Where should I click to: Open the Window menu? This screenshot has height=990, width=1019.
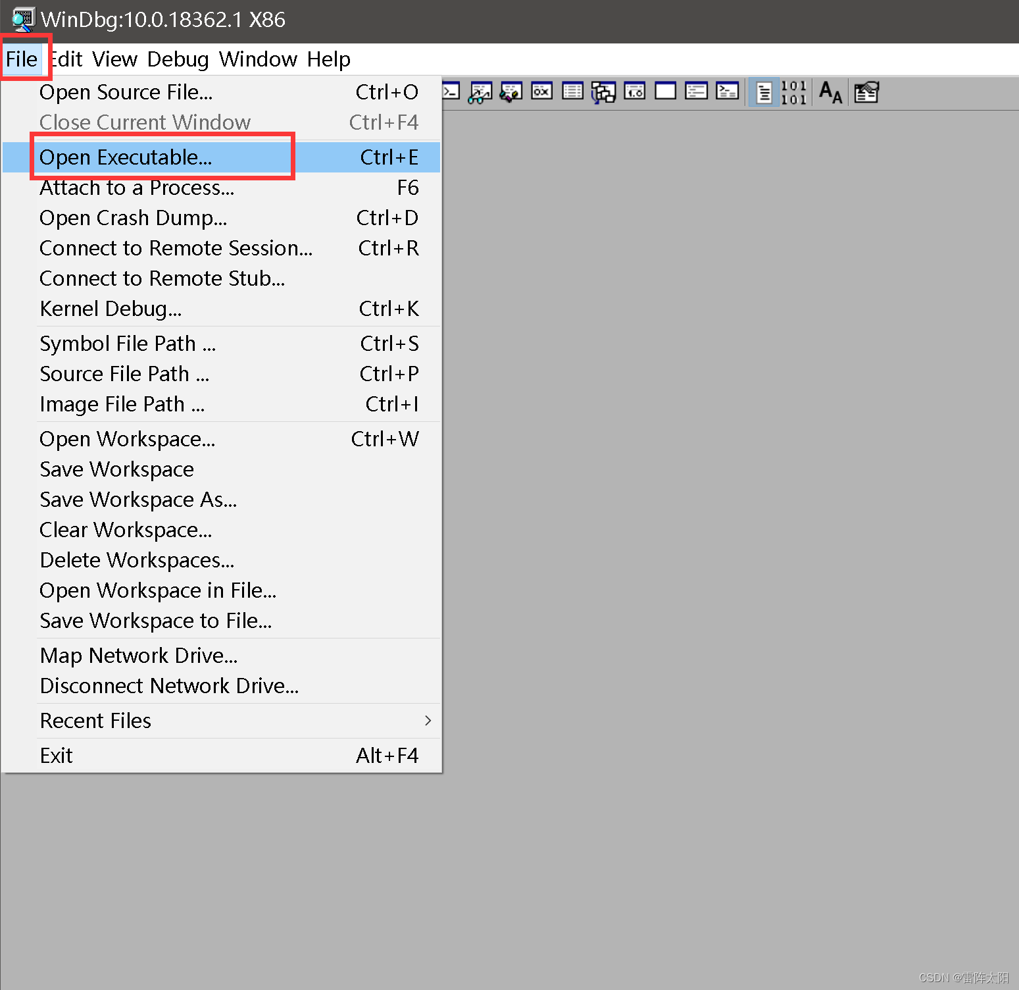(x=258, y=59)
